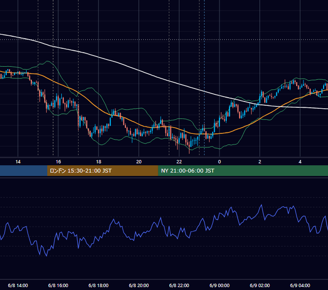Click the blue session bar before ロンドン
The image size is (328, 290).
coord(24,171)
